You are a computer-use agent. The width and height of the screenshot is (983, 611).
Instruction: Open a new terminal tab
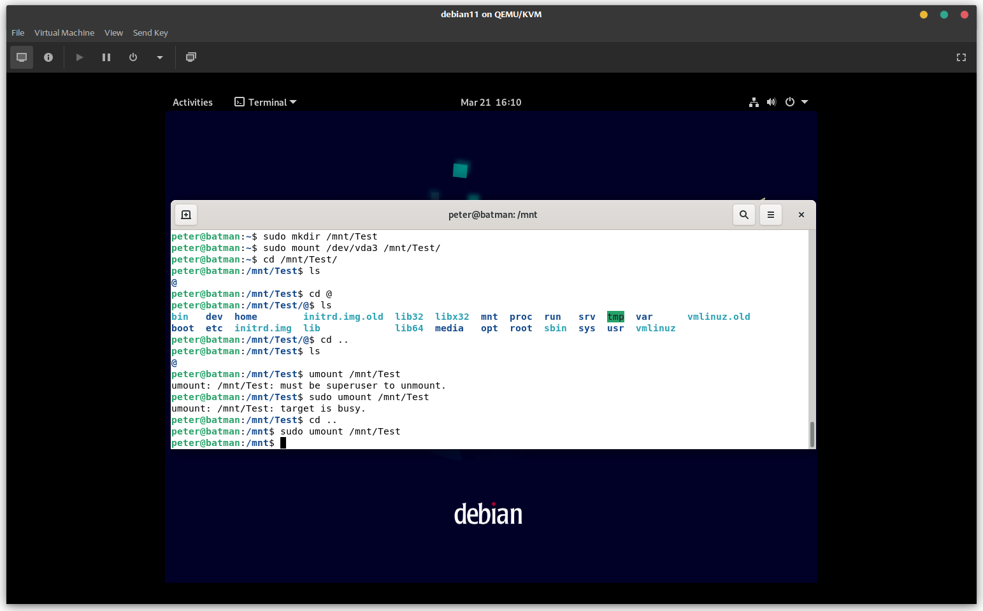point(186,215)
